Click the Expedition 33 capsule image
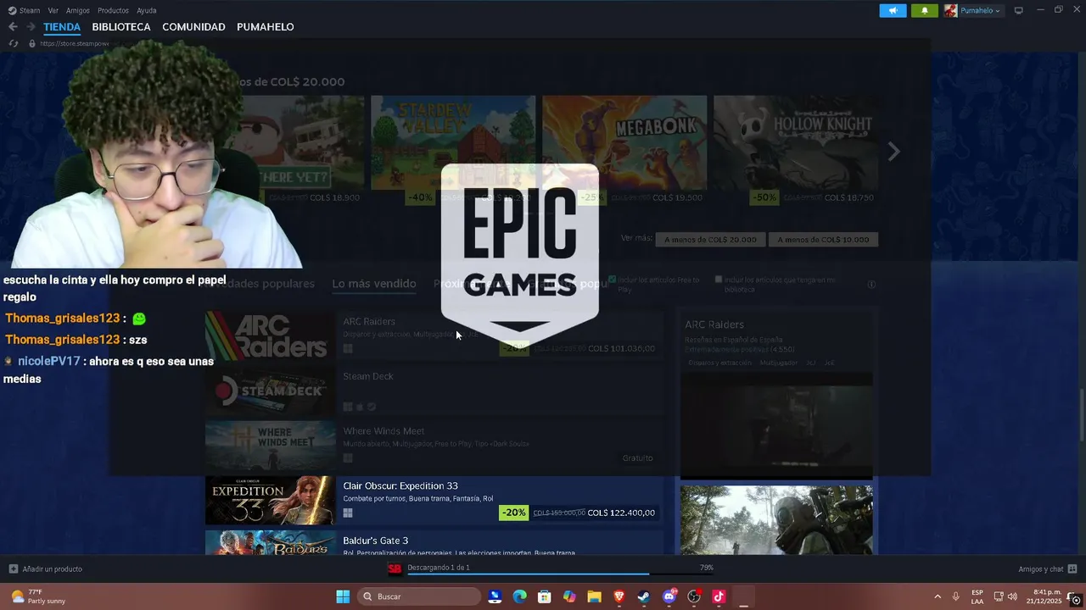The width and height of the screenshot is (1086, 610). (x=271, y=501)
